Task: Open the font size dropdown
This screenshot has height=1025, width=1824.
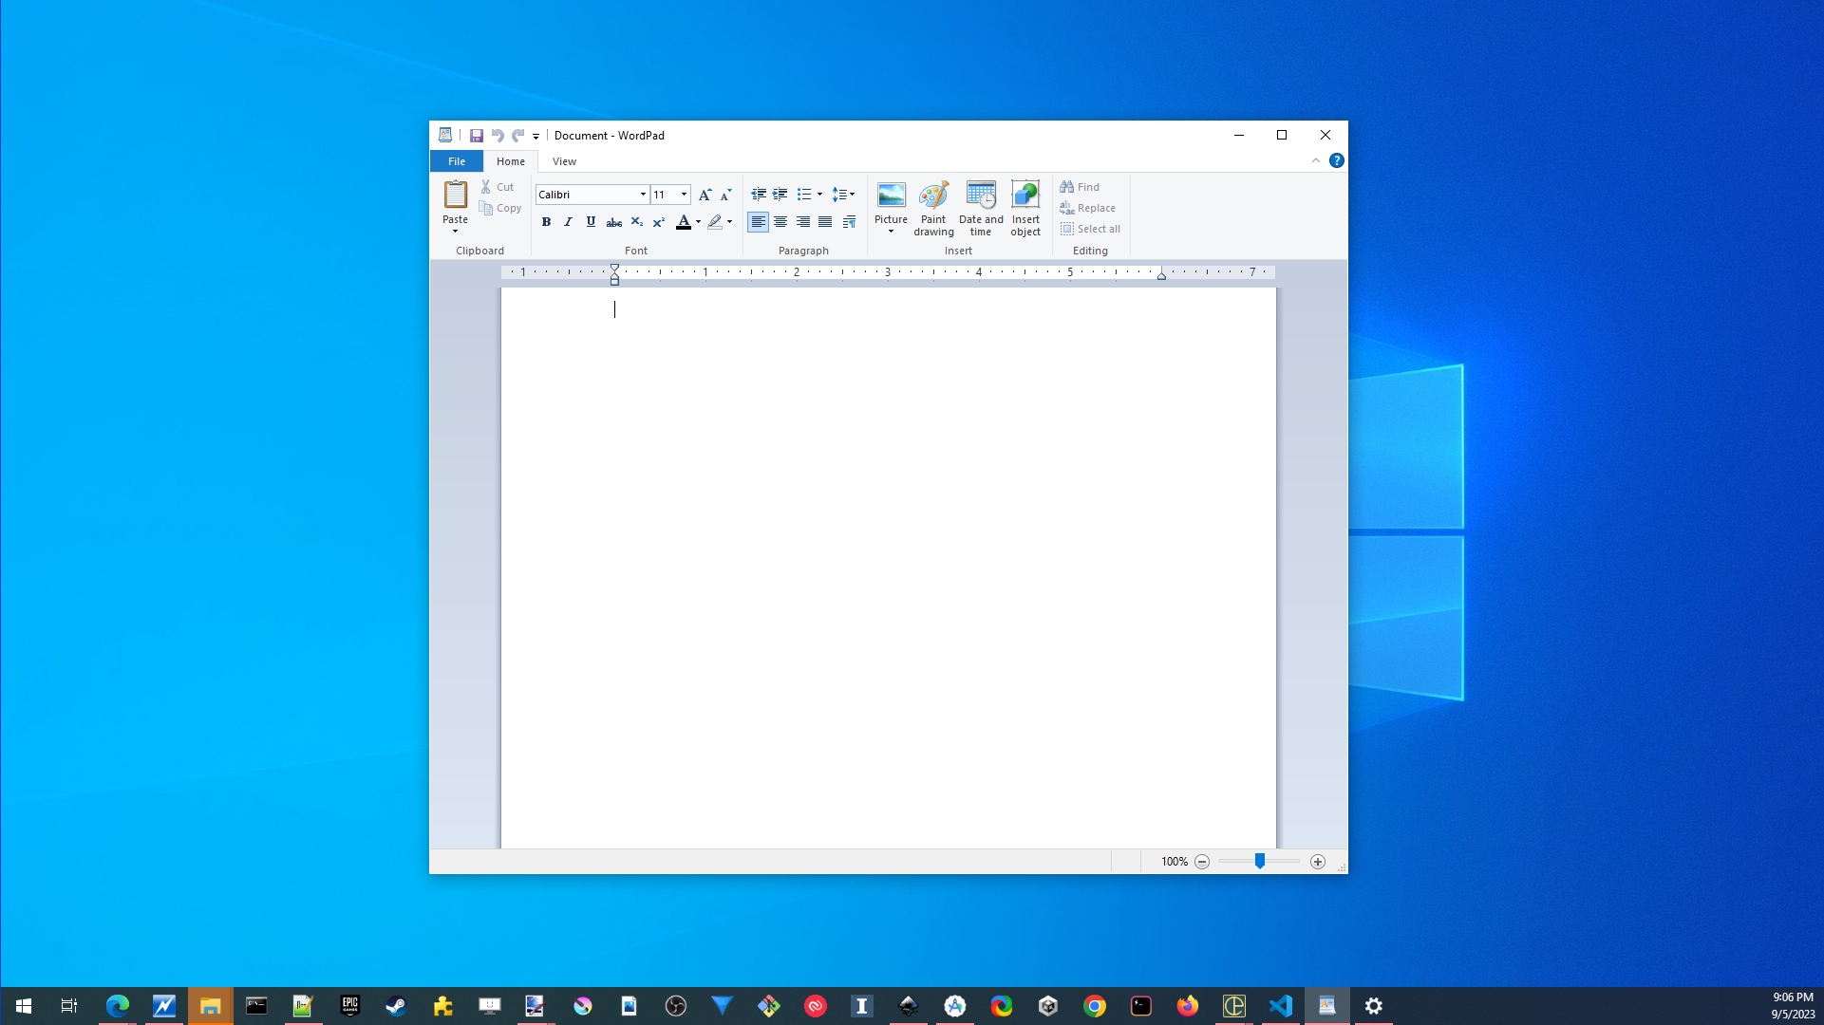Action: click(x=684, y=195)
